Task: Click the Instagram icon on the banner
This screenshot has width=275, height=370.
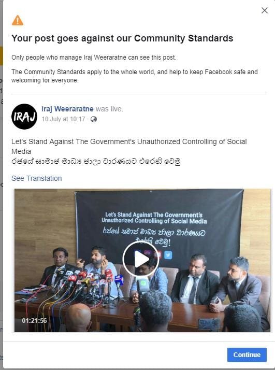Action: 148,254
